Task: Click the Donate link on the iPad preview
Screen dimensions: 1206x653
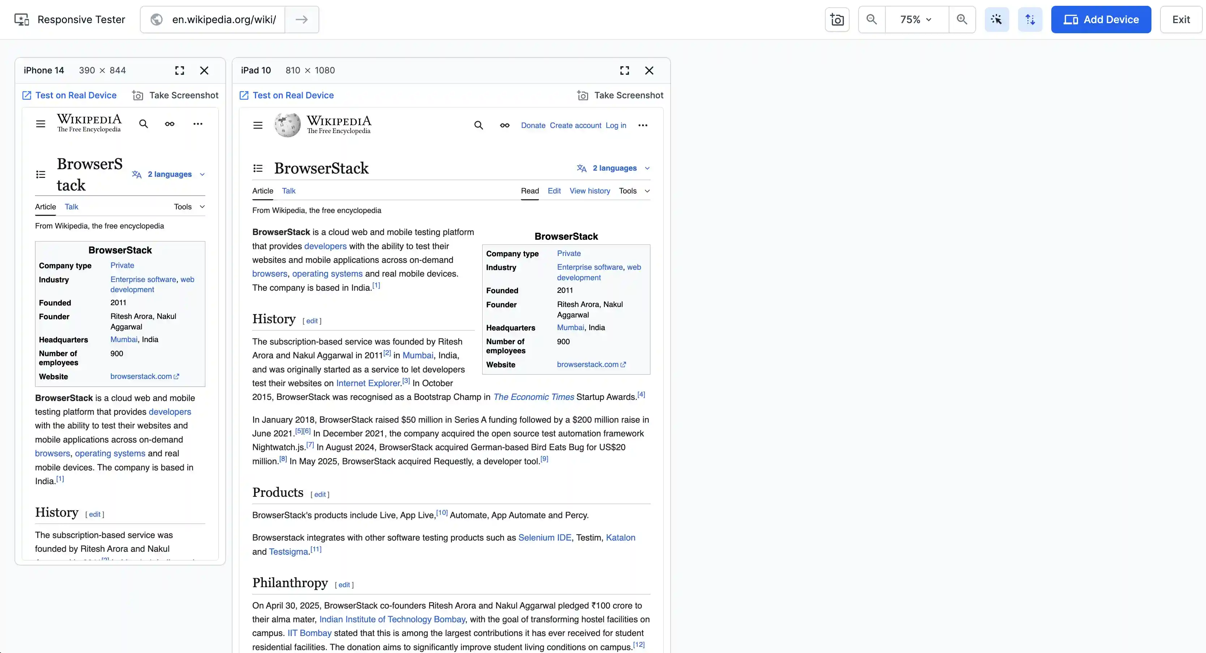Action: [x=533, y=125]
